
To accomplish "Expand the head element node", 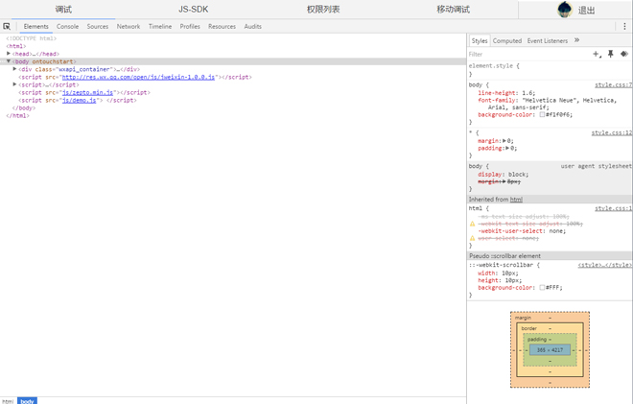I will pyautogui.click(x=10, y=54).
